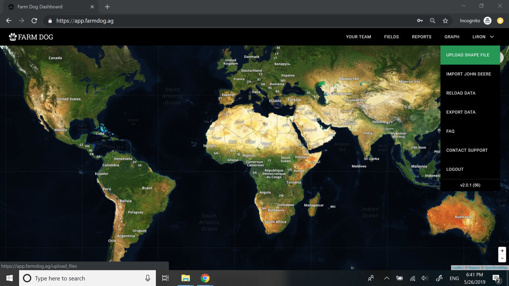Click the yellow Chrome extension icon

click(500, 21)
